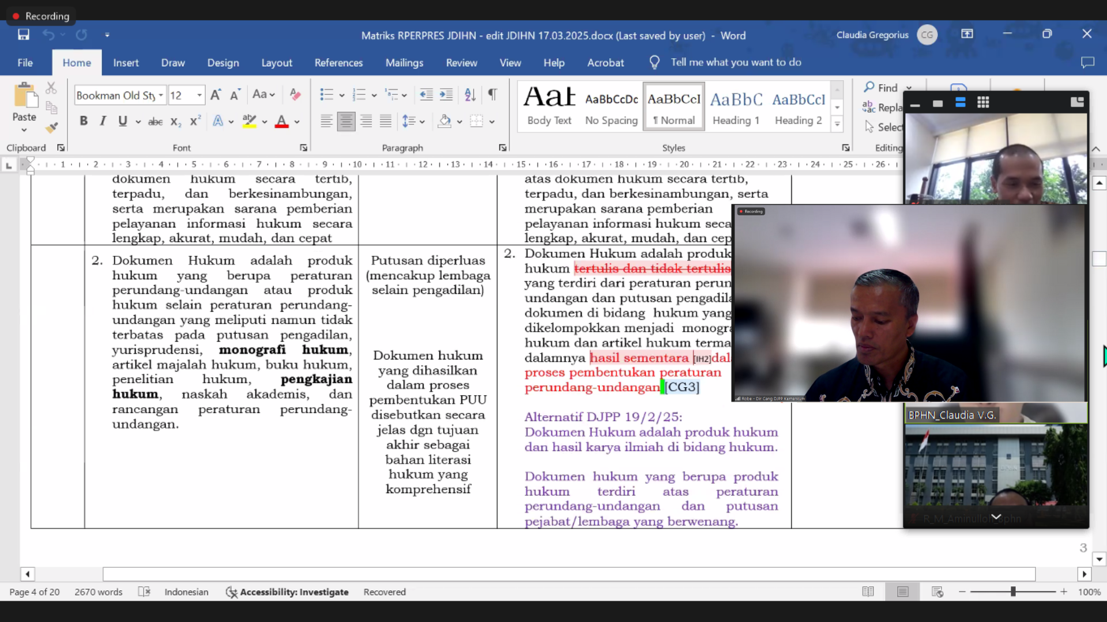Open the Paragraph dialog launcher
This screenshot has width=1107, height=622.
tap(503, 148)
